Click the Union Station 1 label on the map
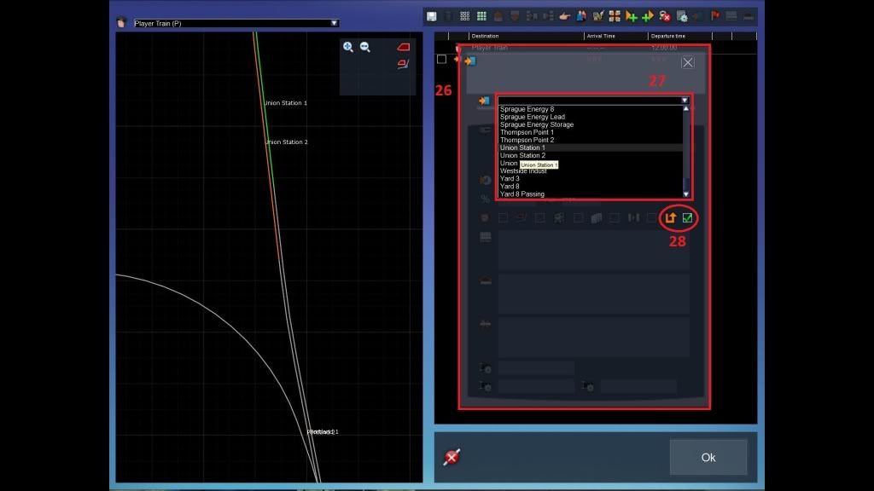Viewport: 874px width, 491px height. pos(285,103)
